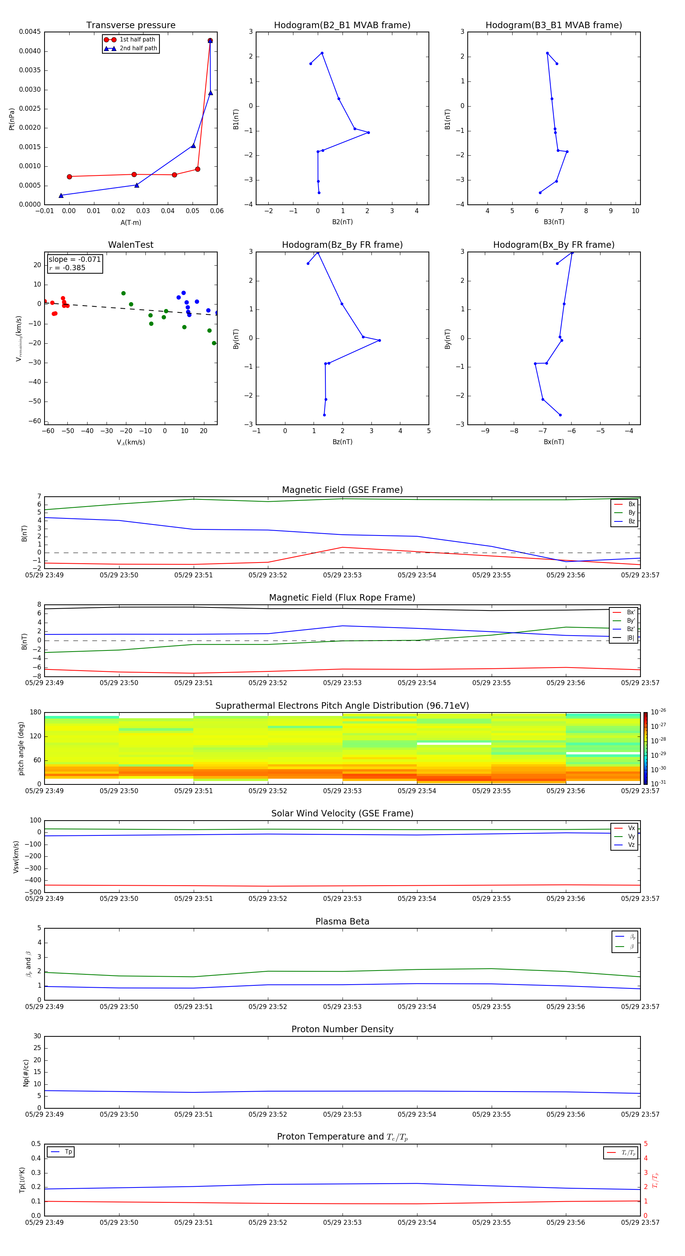Click the "Solar Wind Velocity (GSE Frame)" title
The width and height of the screenshot is (685, 1256).
coord(342,813)
